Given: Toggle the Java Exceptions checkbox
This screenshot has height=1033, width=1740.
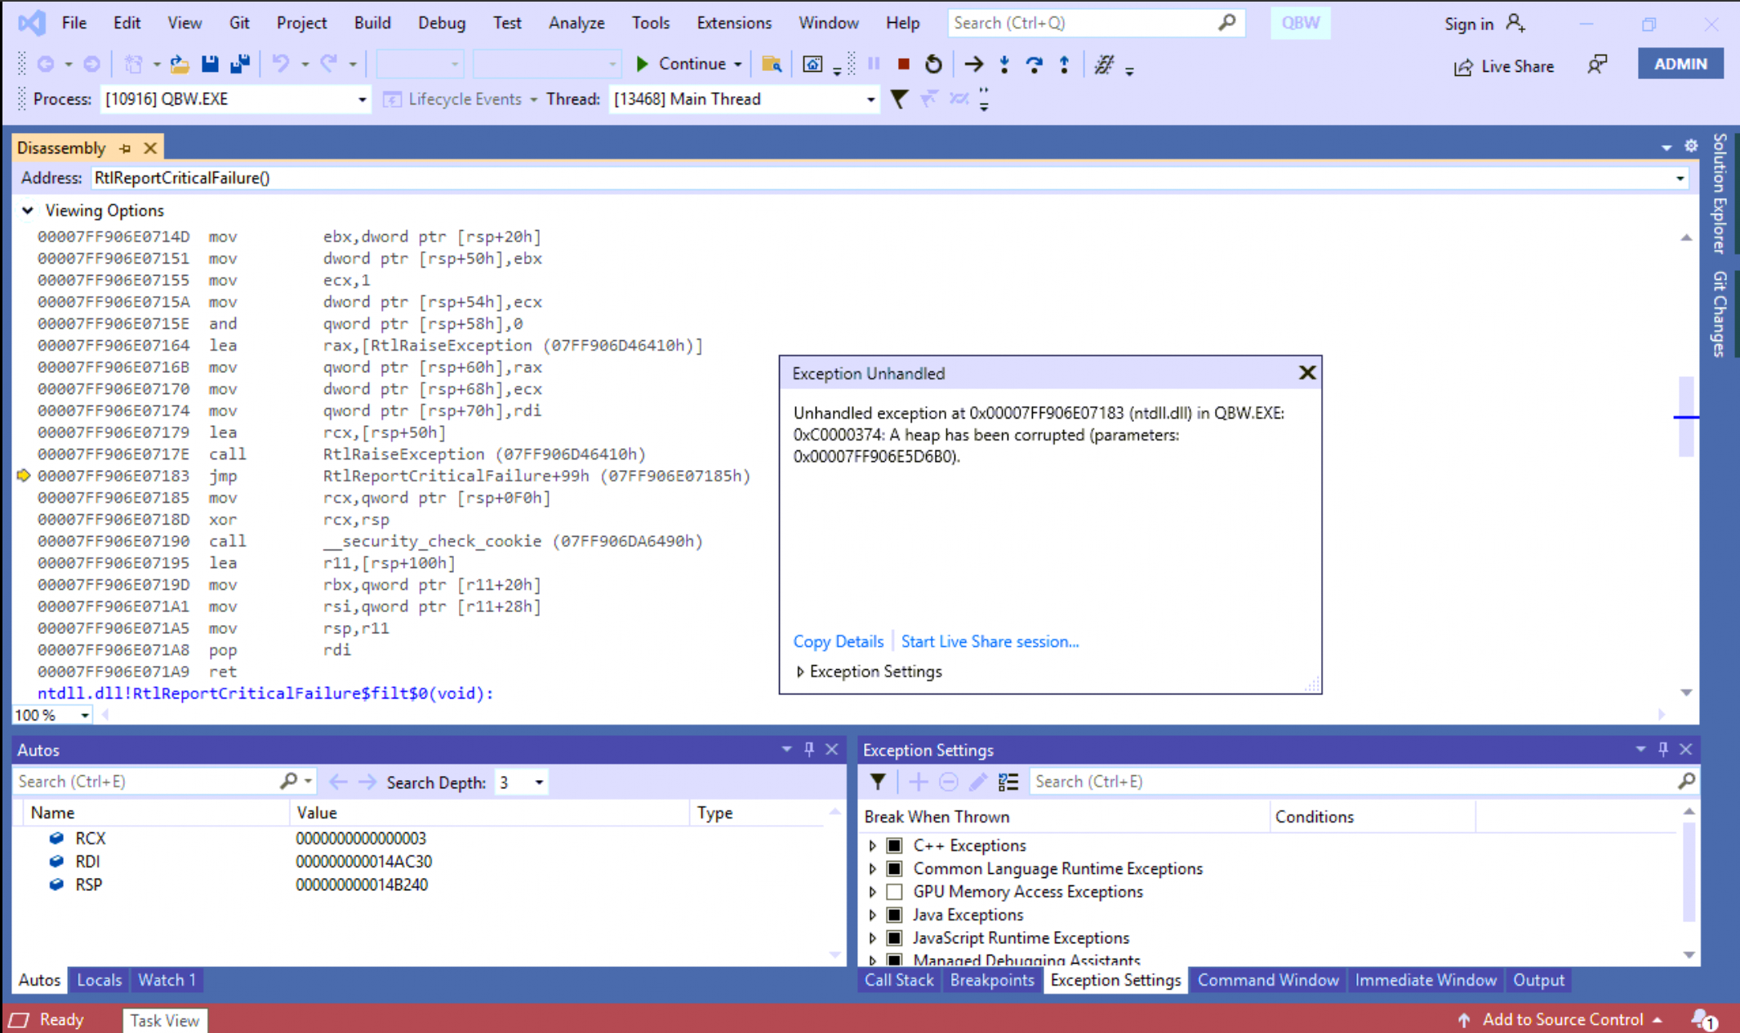Looking at the screenshot, I should tap(895, 915).
